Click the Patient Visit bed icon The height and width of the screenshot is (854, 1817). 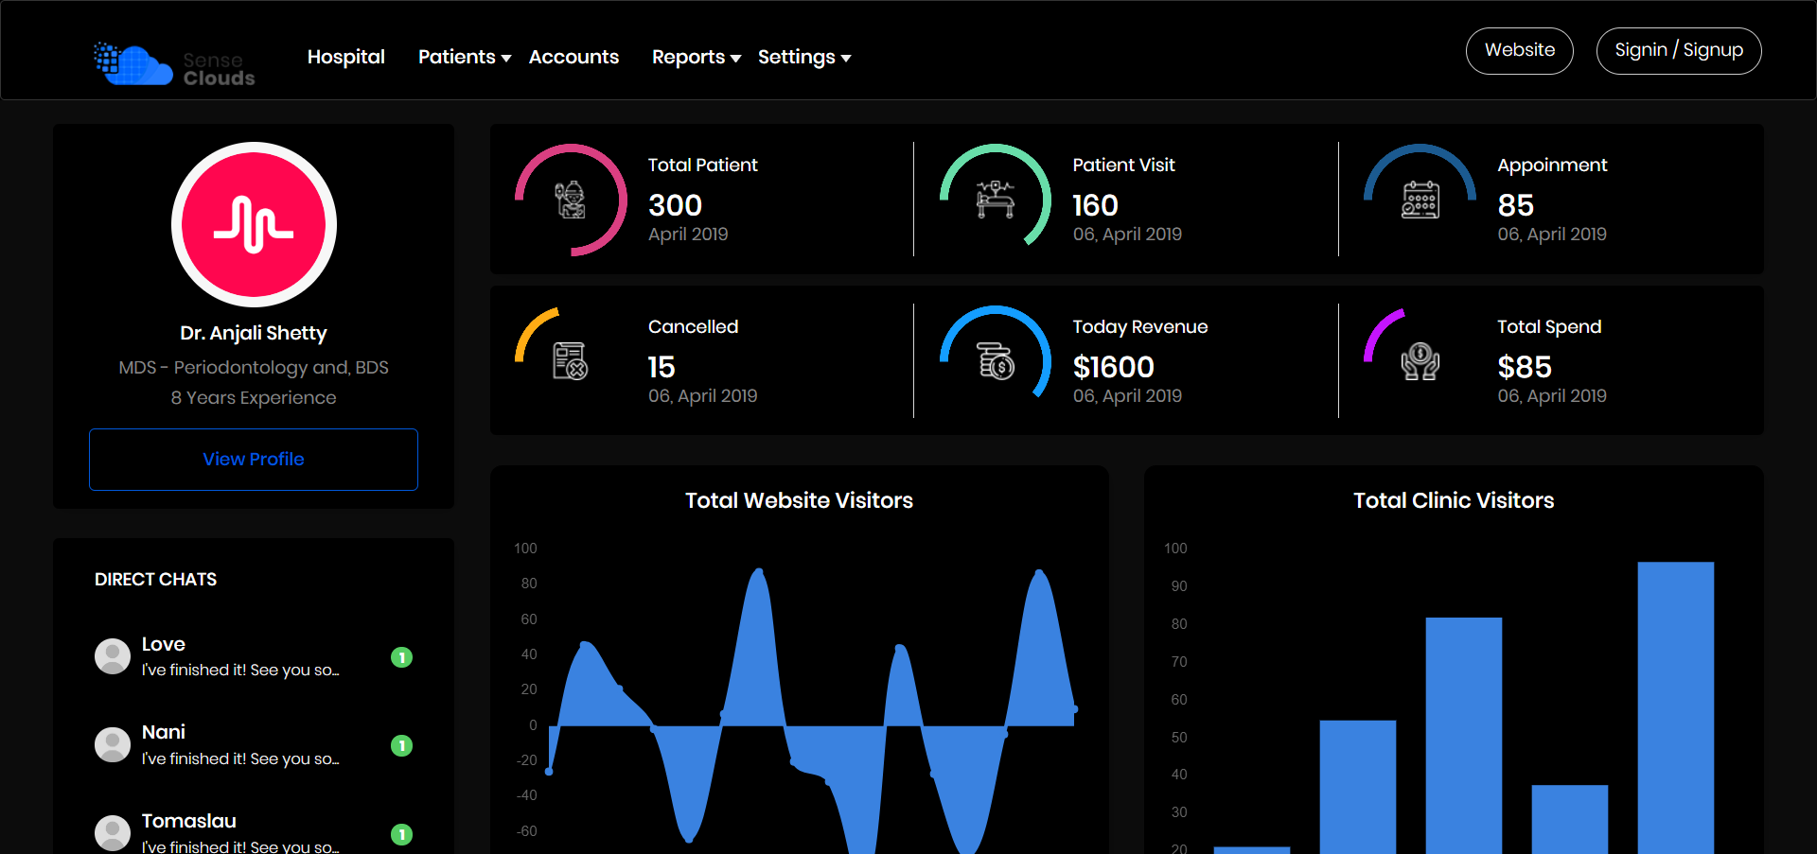click(996, 200)
